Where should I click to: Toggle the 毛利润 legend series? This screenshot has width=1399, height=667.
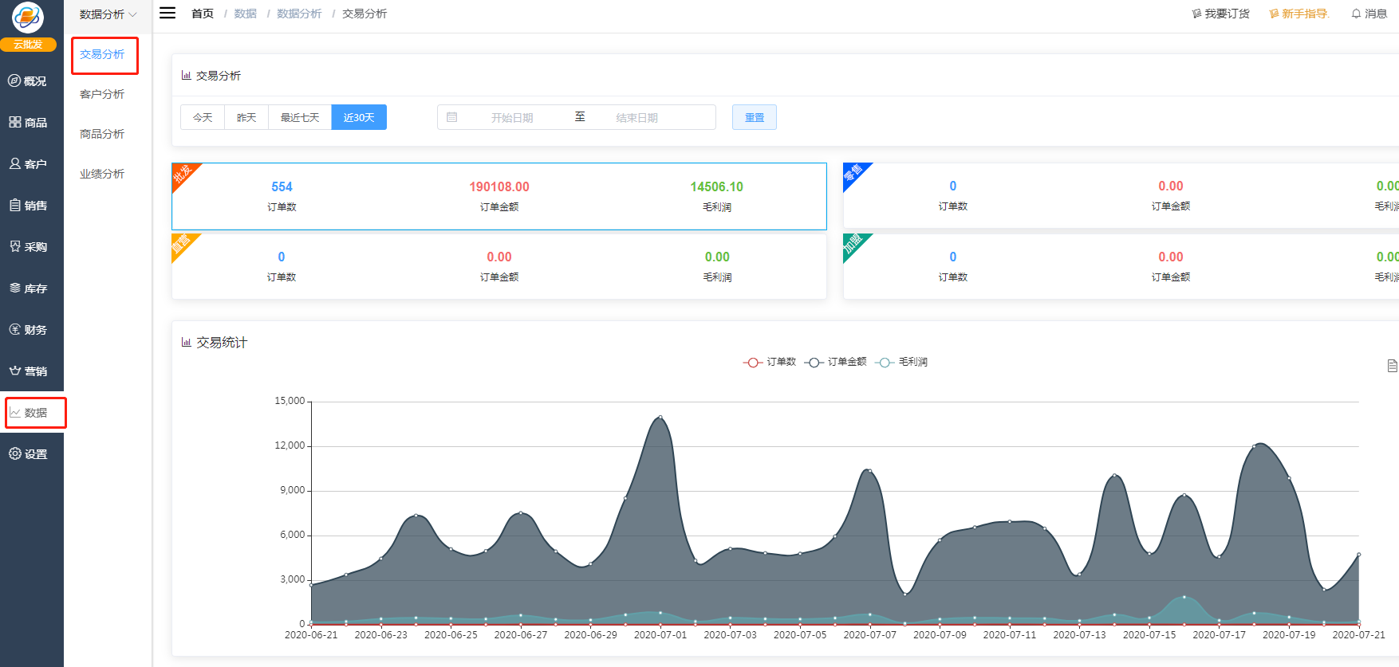coord(901,362)
